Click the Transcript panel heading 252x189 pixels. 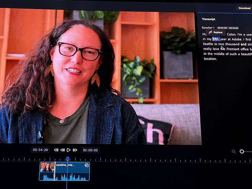208,19
